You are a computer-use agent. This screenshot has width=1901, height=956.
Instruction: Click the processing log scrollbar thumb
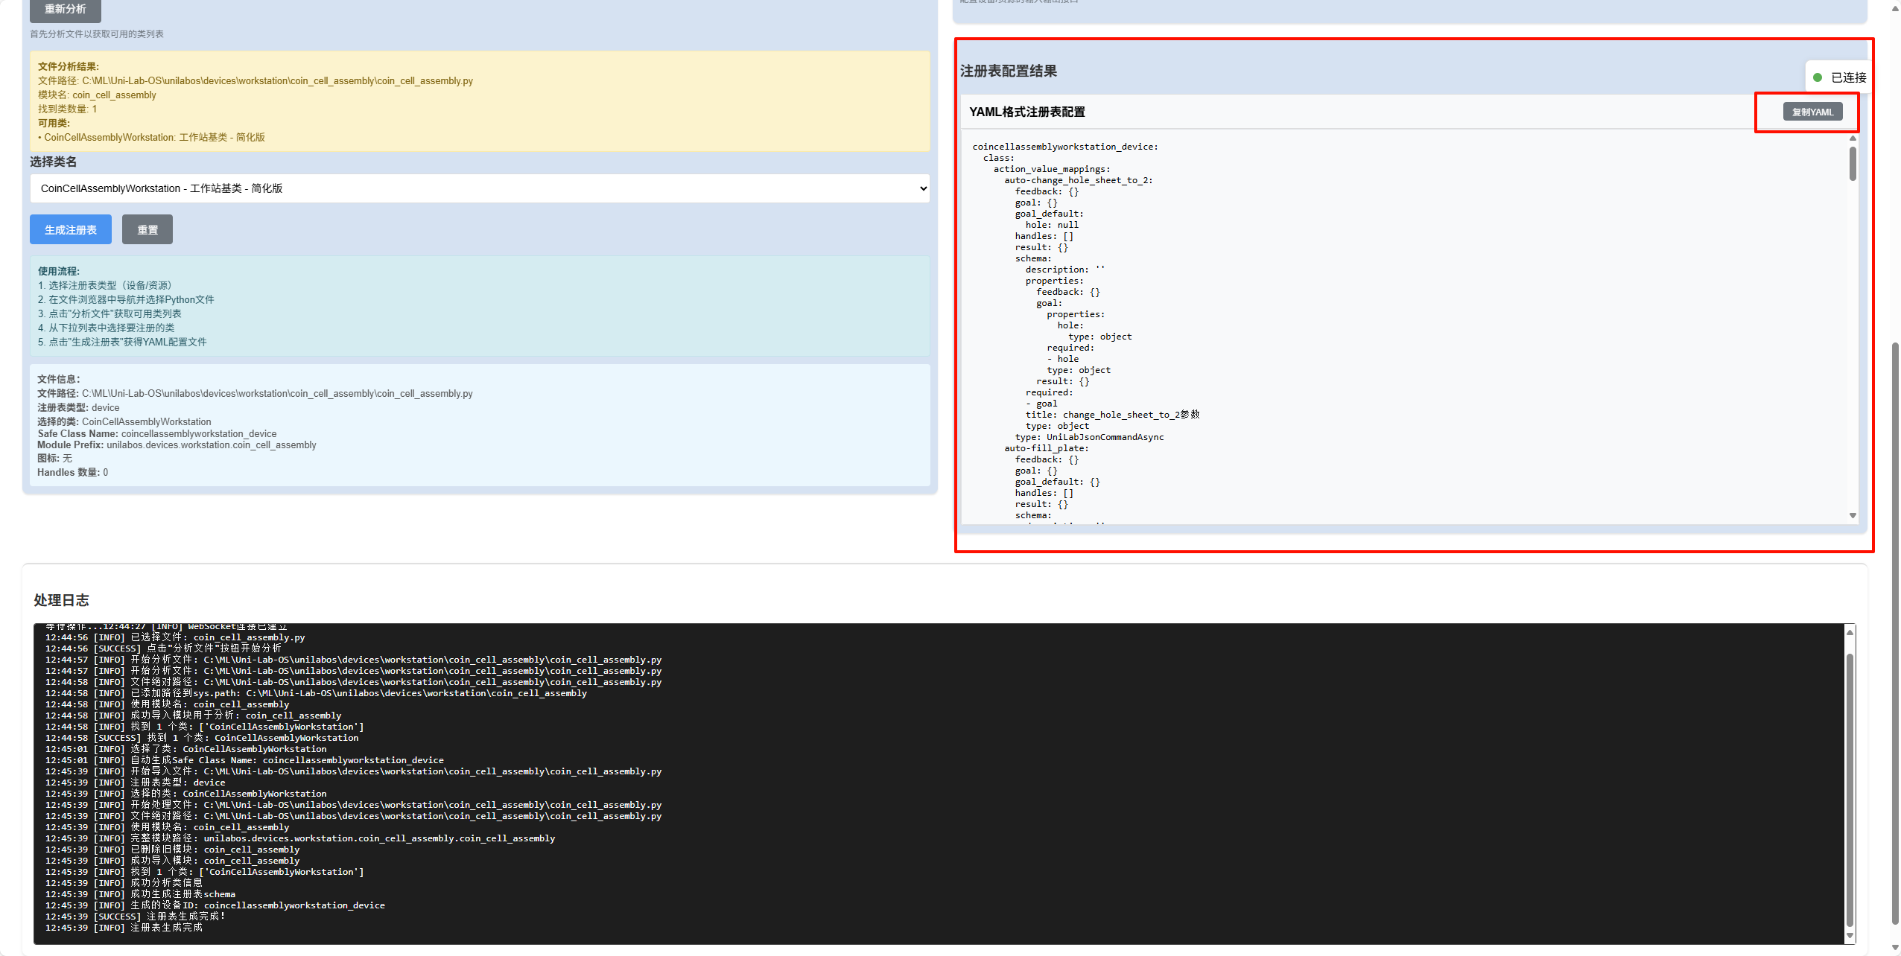[1849, 789]
